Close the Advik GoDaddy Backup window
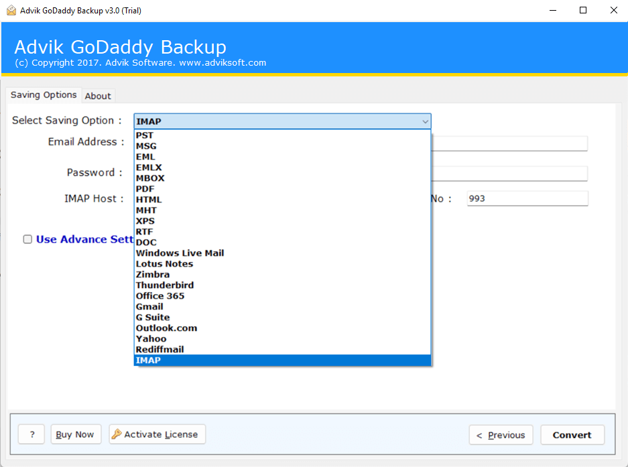The height and width of the screenshot is (467, 628). pyautogui.click(x=613, y=11)
